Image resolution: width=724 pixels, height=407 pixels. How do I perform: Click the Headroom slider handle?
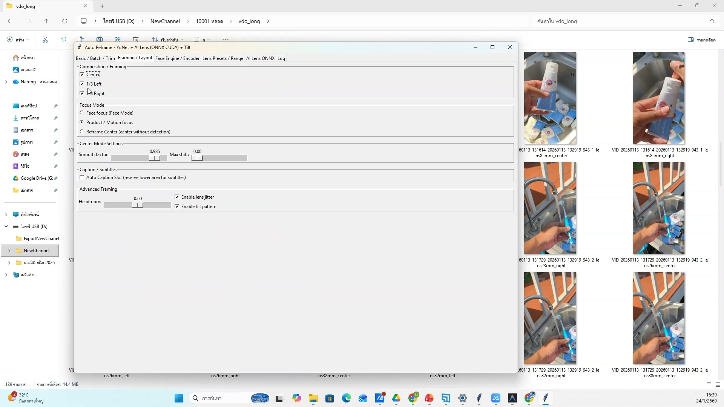138,205
